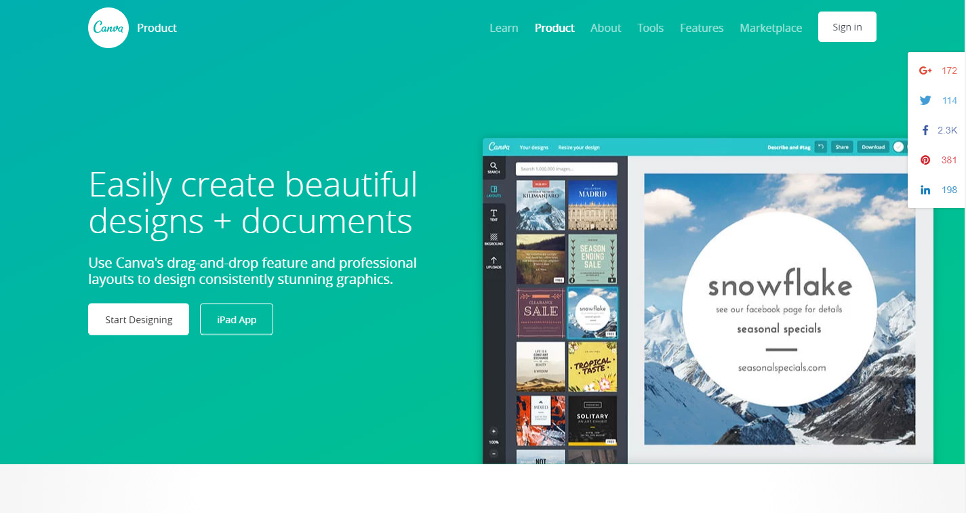
Task: Click the headline 'Easily create beautiful designs + documents'
Action: tap(253, 203)
